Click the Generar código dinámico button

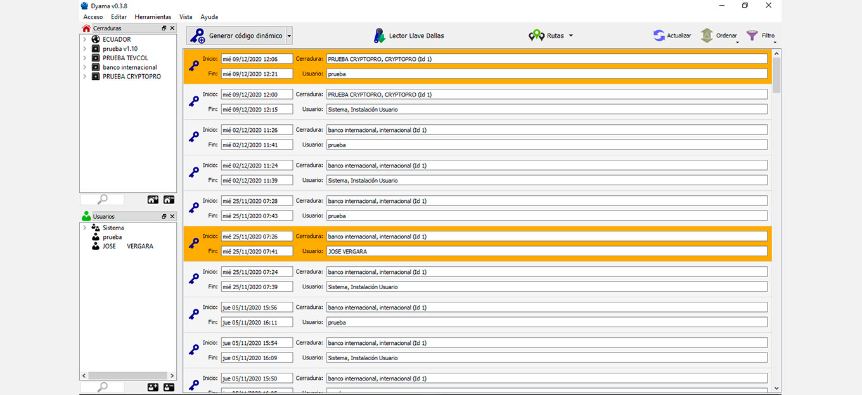coord(238,36)
